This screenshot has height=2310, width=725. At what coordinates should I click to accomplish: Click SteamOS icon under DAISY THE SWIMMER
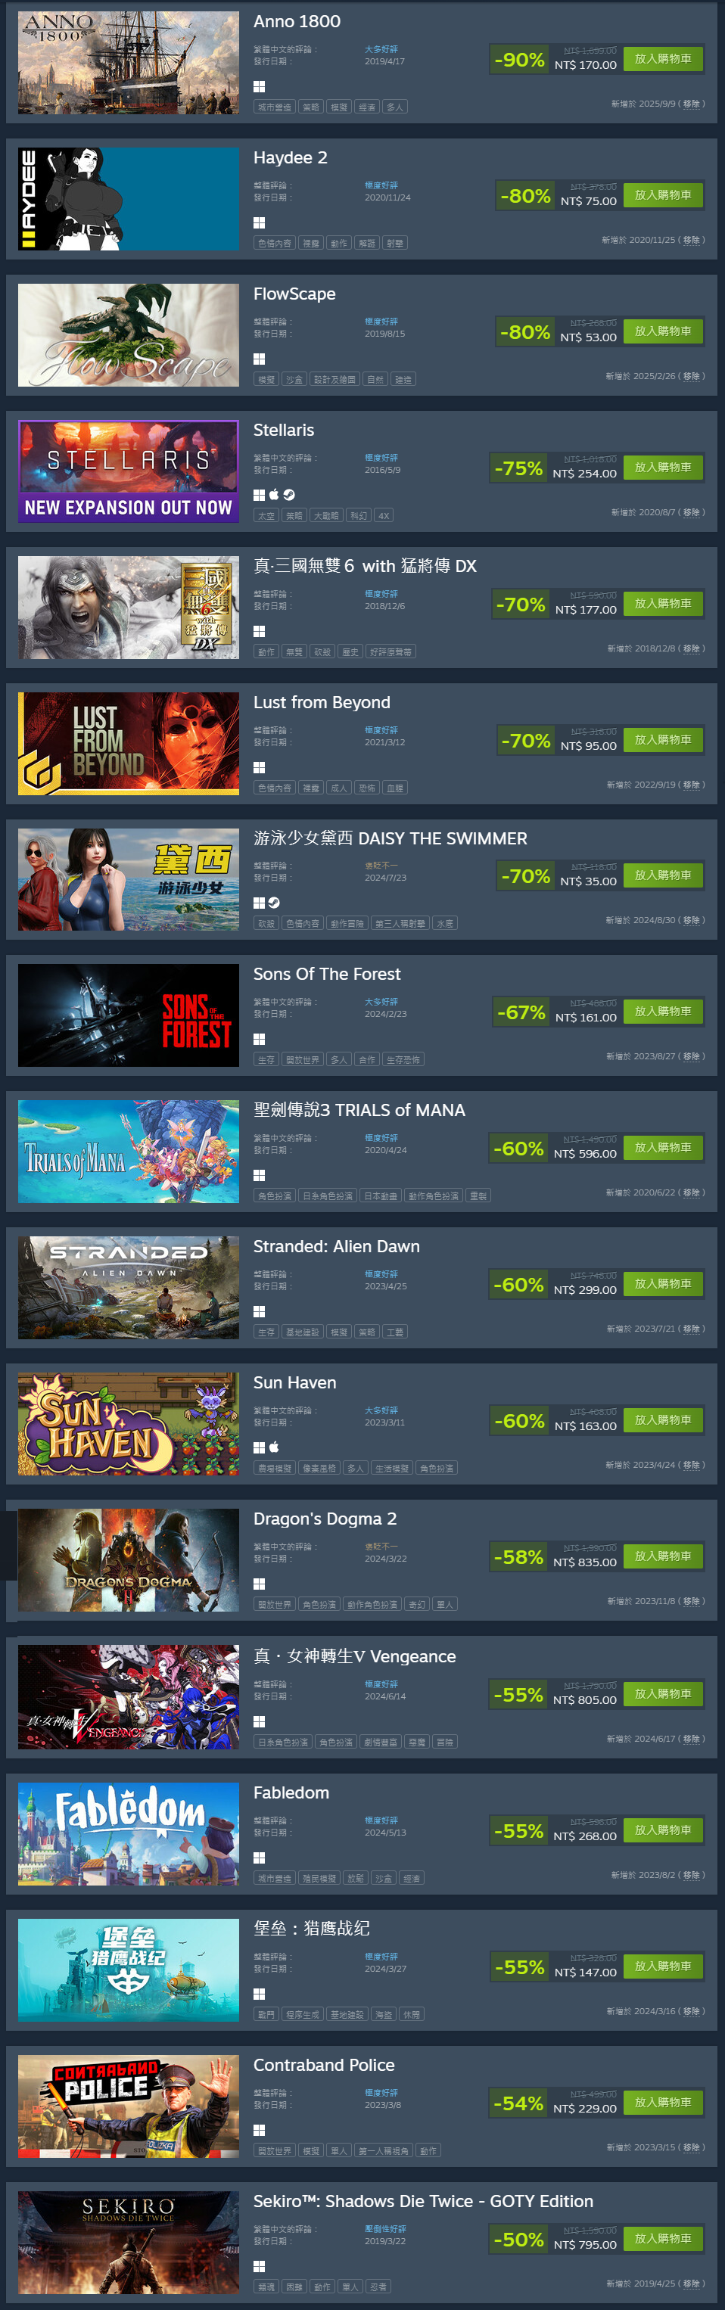(274, 902)
